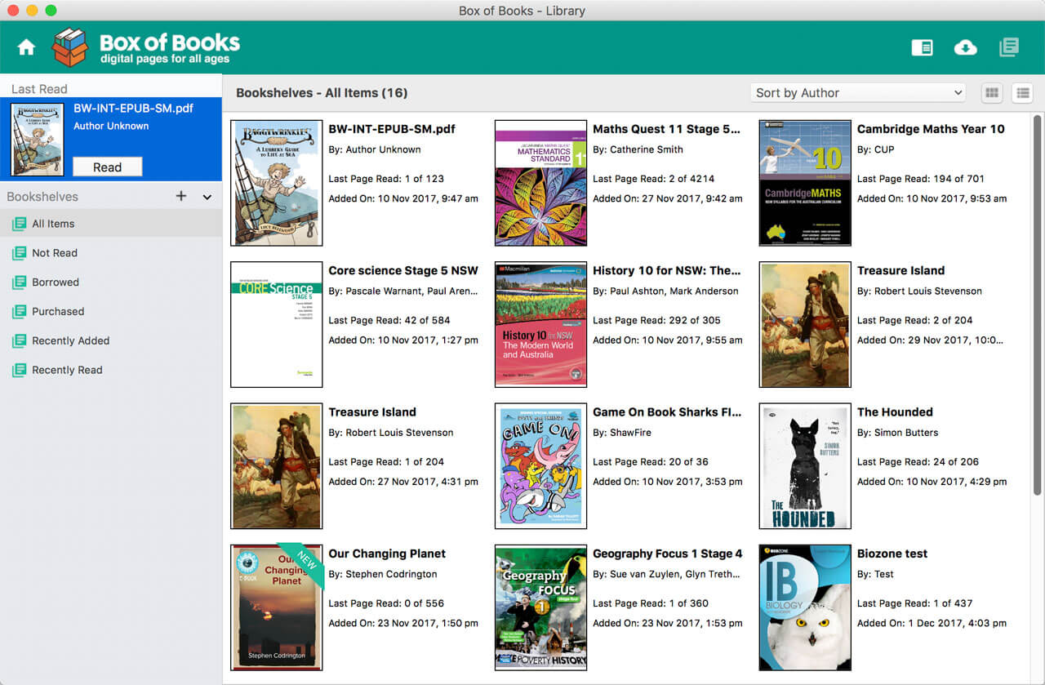Click 'Last Page Read: 194 of 701'

(x=921, y=179)
